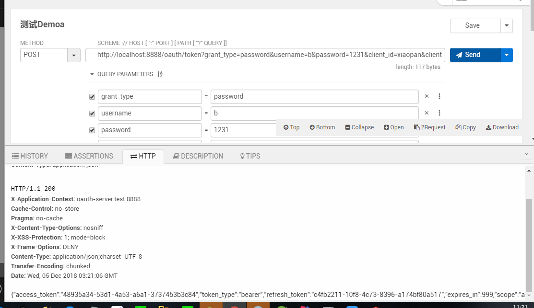534x308 pixels.
Task: Click the request URL input field
Action: tap(265, 55)
